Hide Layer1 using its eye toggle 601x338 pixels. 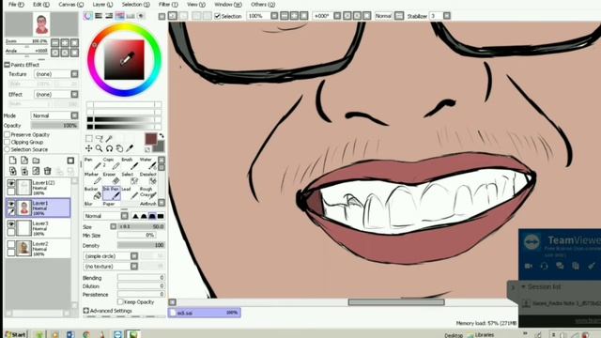11,204
